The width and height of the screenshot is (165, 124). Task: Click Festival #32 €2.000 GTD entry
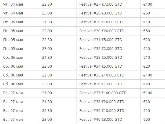[x=101, y=48]
